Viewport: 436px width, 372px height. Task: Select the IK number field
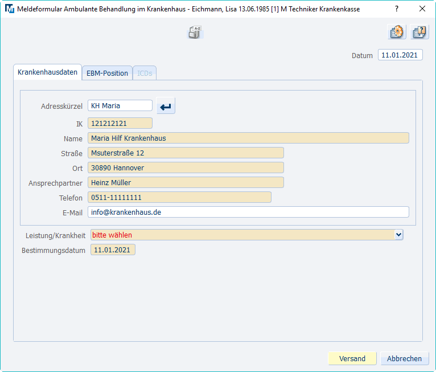120,123
